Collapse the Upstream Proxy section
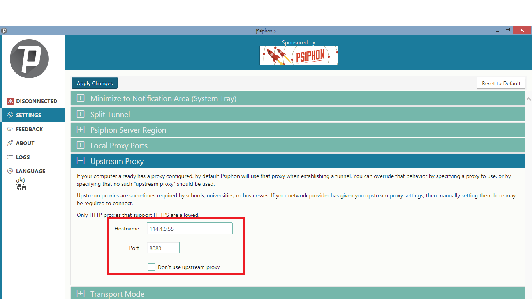 [298, 161]
